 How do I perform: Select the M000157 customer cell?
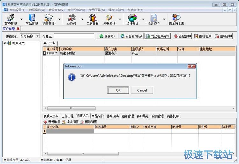tap(53, 53)
